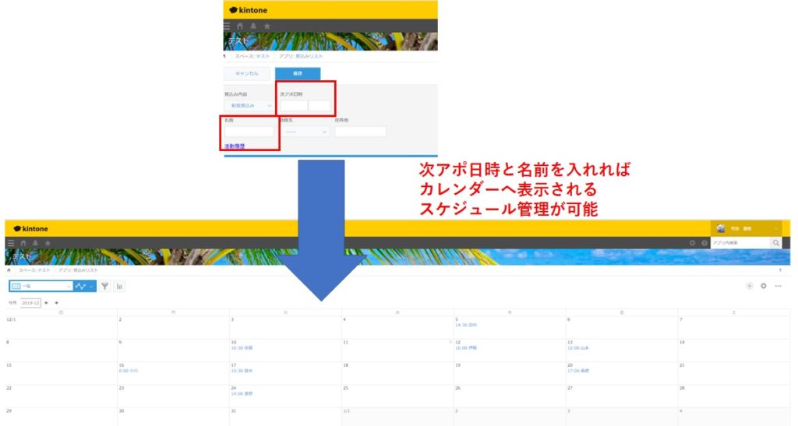Click breadcrumb home icon in the calendar window
The width and height of the screenshot is (798, 426).
click(9, 270)
